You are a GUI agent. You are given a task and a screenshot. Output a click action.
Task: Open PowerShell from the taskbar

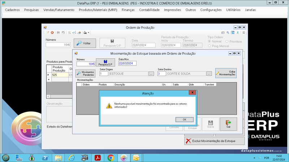(x=45, y=158)
